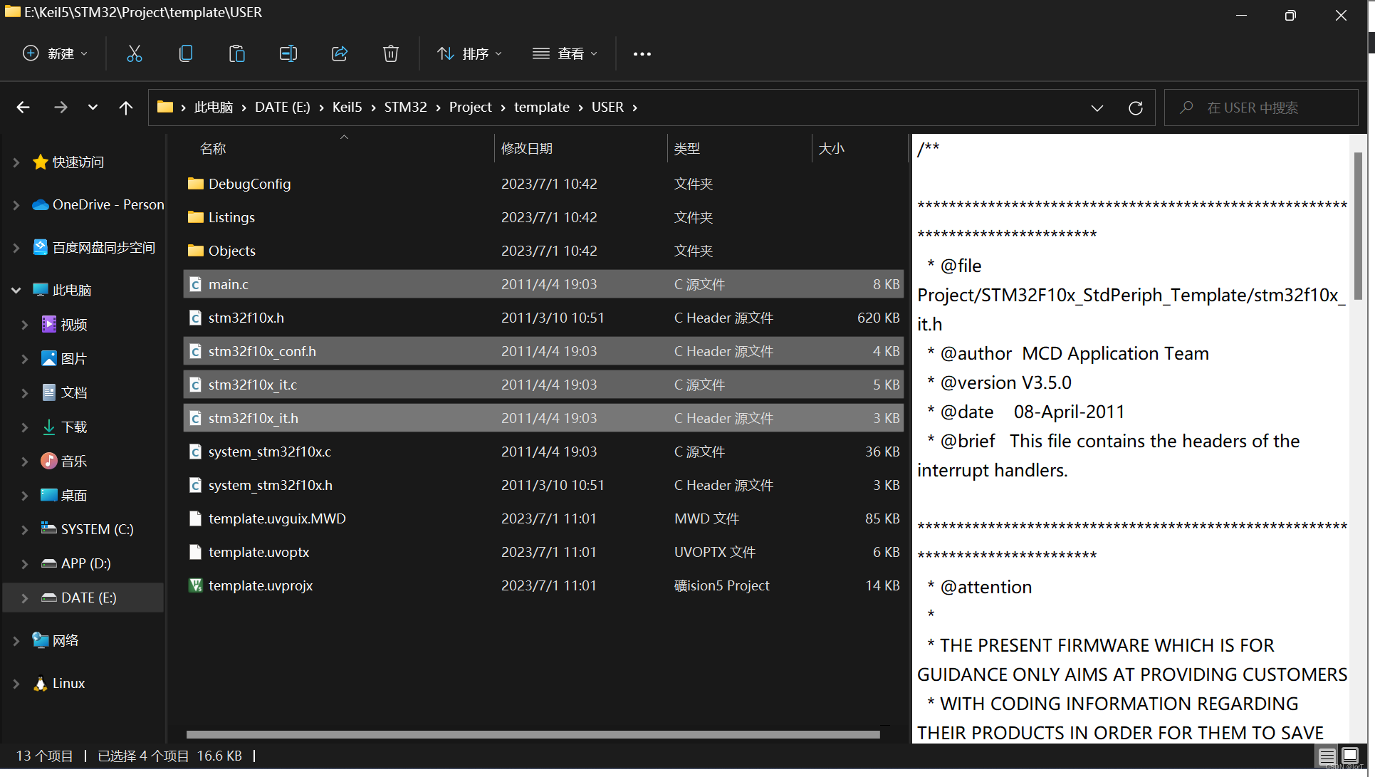Open the See more options menu
This screenshot has height=777, width=1375.
point(642,53)
